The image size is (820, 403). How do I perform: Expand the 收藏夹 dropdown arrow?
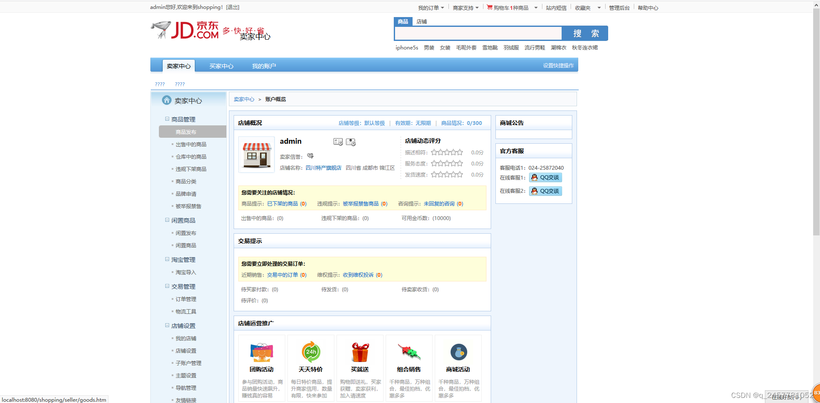point(599,7)
